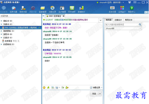Viewport: 149px width, 104px height.
Task: Open 留言管理 message management
Action: (x=43, y=9)
